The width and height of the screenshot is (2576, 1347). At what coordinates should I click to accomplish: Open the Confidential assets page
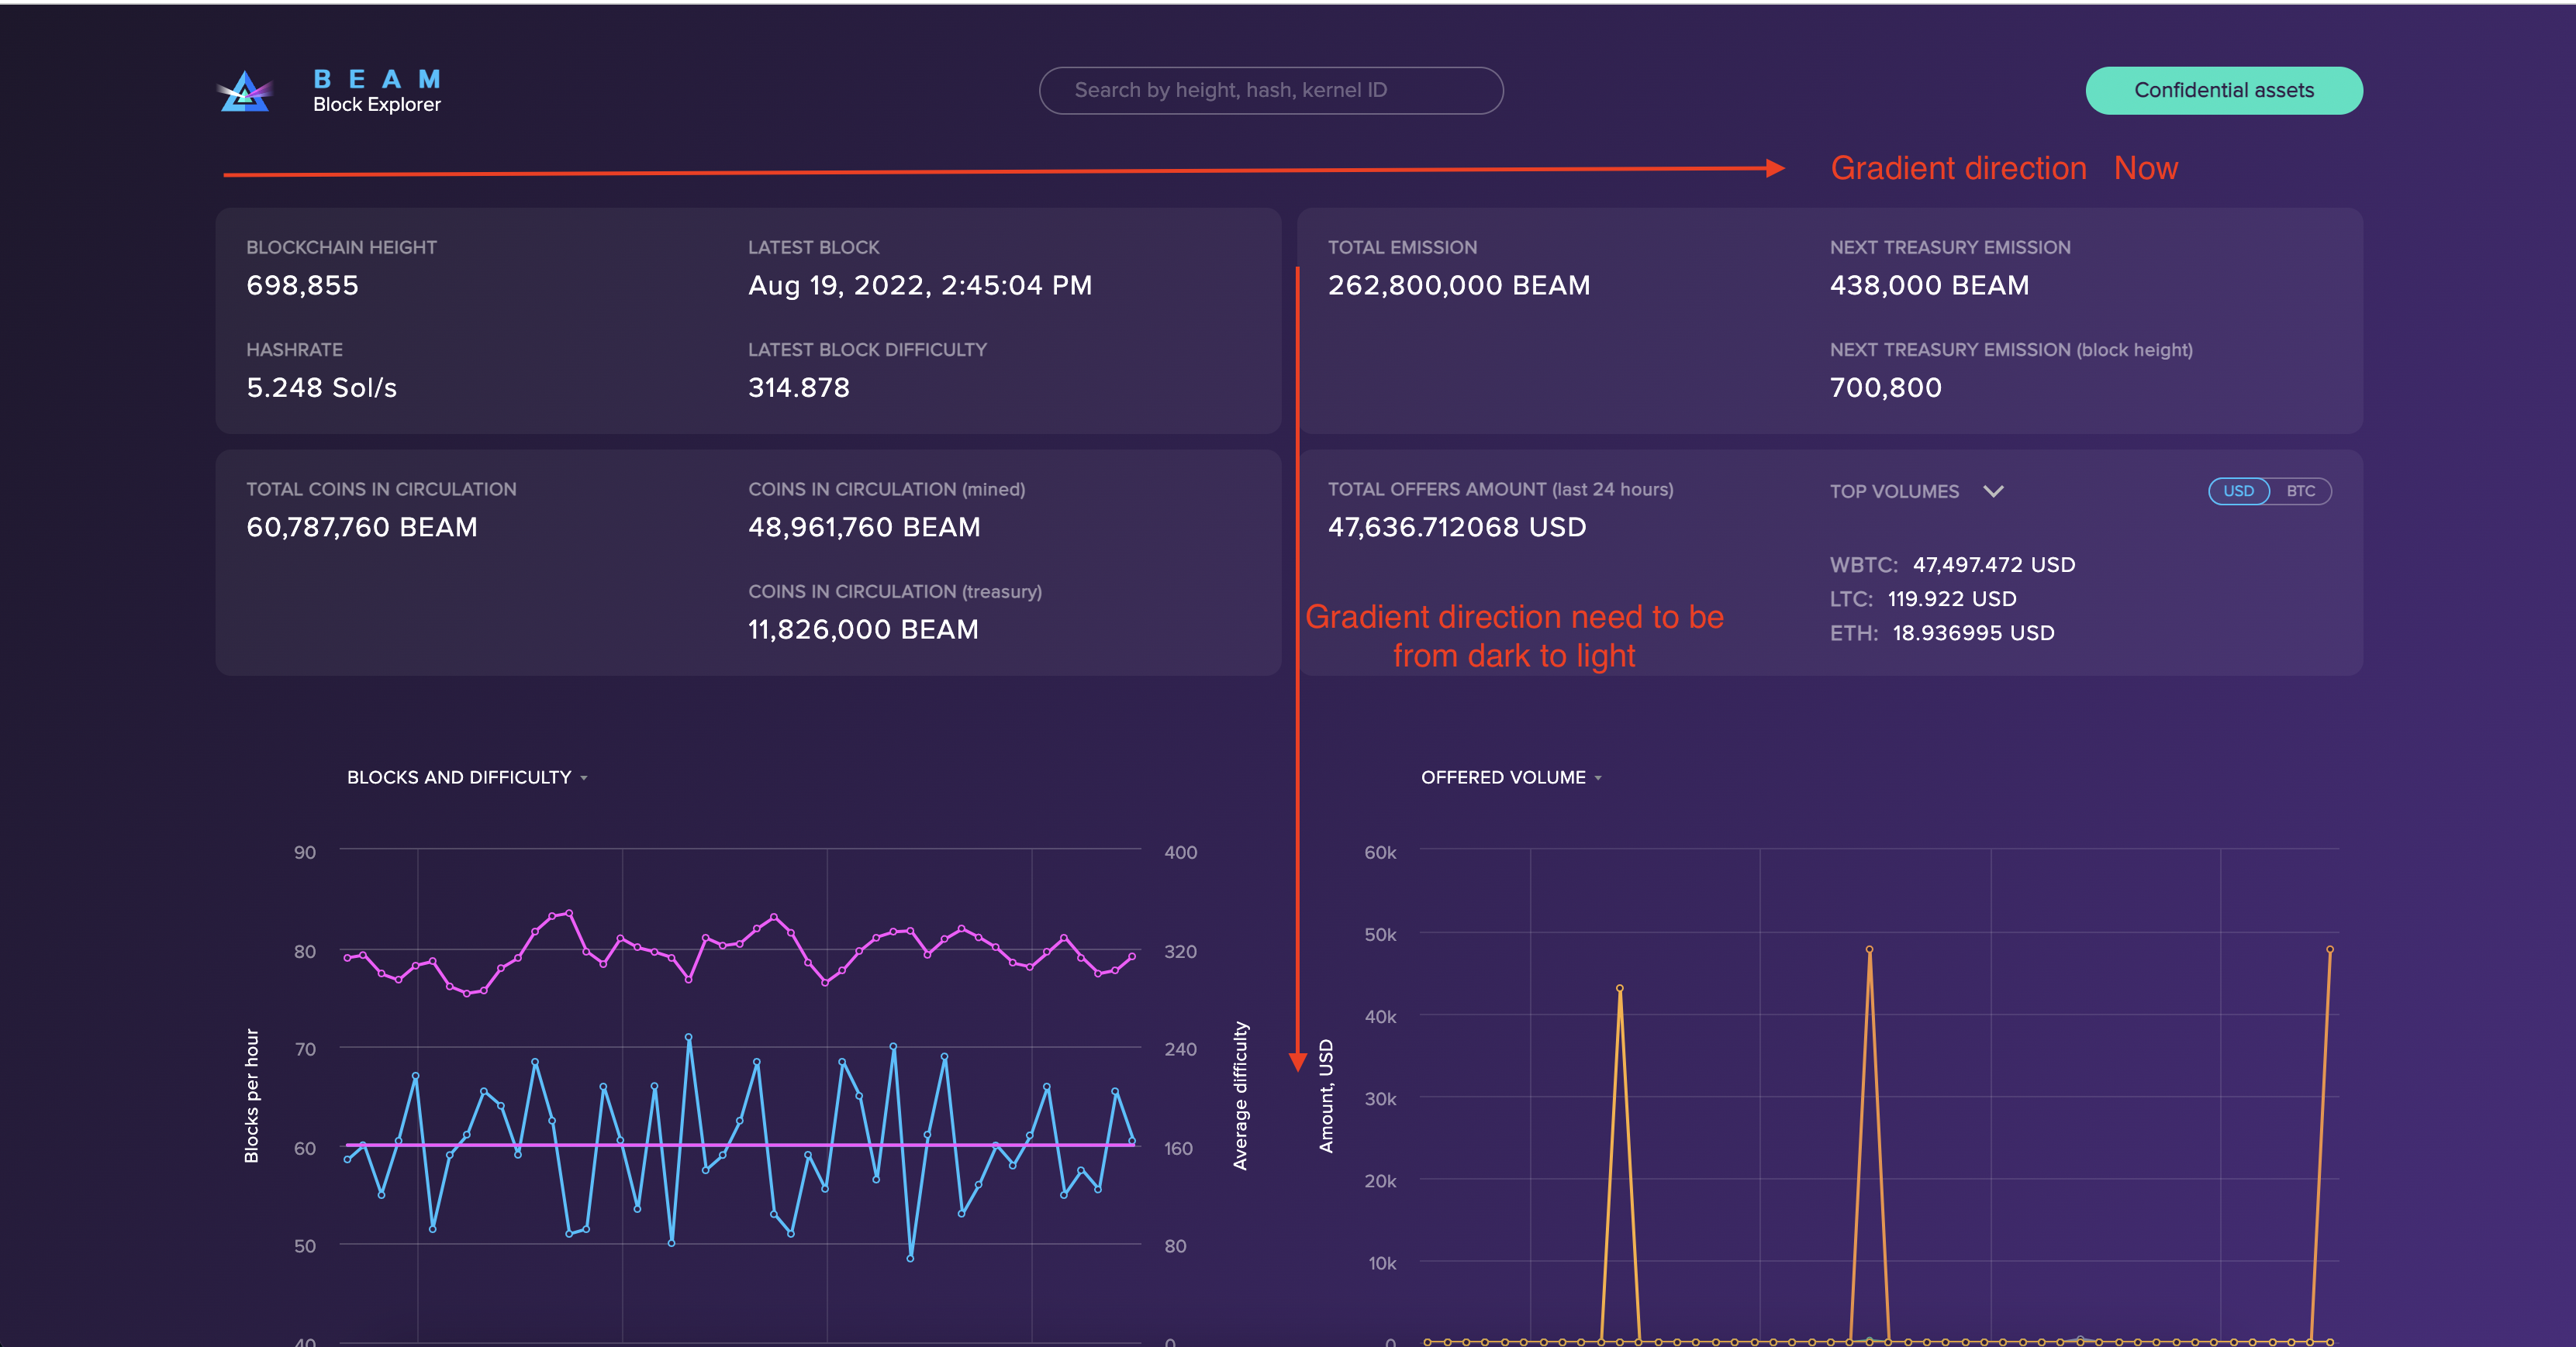click(x=2223, y=90)
